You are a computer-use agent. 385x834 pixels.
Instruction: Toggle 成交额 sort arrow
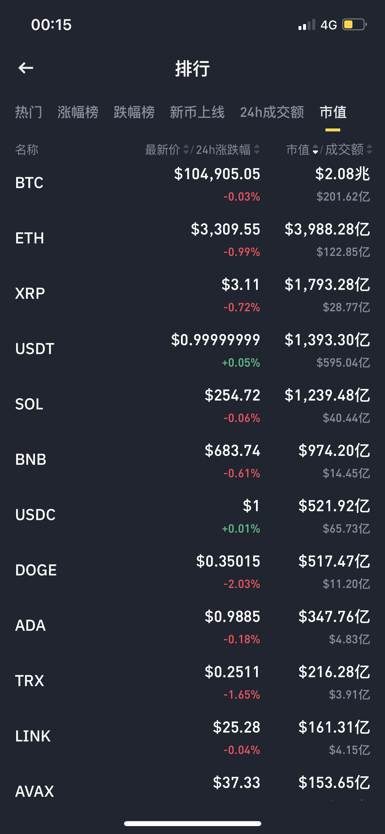click(x=369, y=150)
